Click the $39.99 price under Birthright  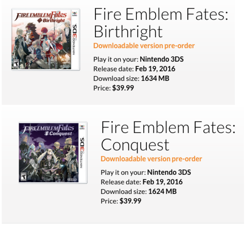coord(123,88)
